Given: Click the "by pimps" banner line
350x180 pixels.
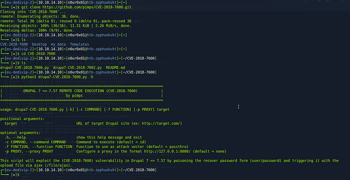Looking at the screenshot, I should coord(74,95).
